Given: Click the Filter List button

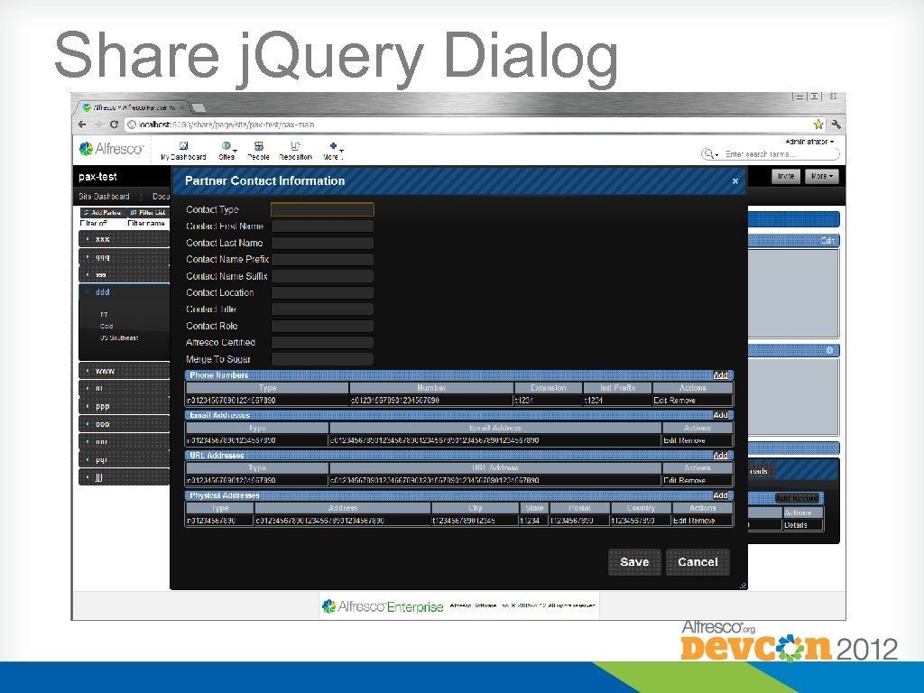Looking at the screenshot, I should [x=148, y=212].
